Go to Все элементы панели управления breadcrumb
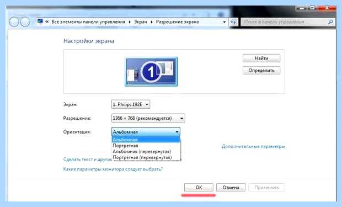This screenshot has width=342, height=207. [88, 22]
